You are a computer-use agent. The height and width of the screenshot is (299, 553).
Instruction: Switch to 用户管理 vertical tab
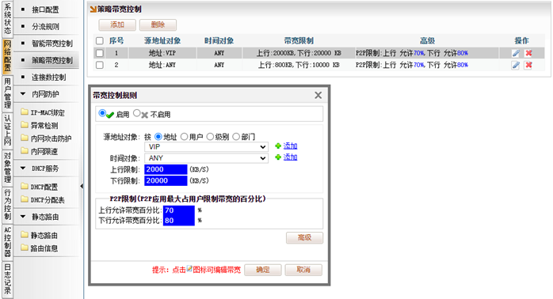(7, 93)
